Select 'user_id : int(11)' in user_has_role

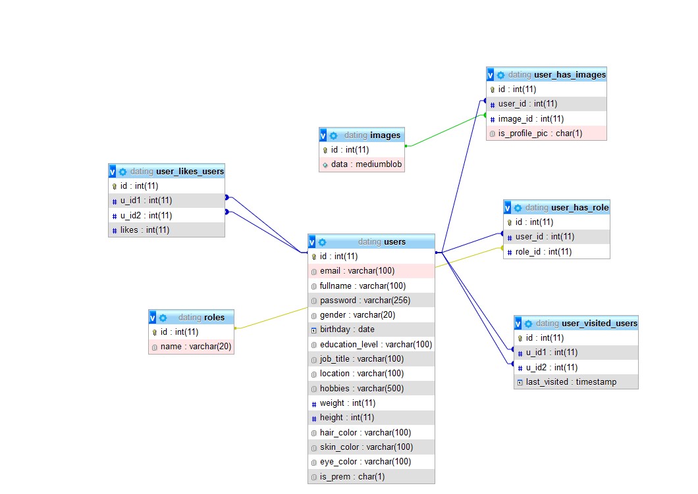556,237
